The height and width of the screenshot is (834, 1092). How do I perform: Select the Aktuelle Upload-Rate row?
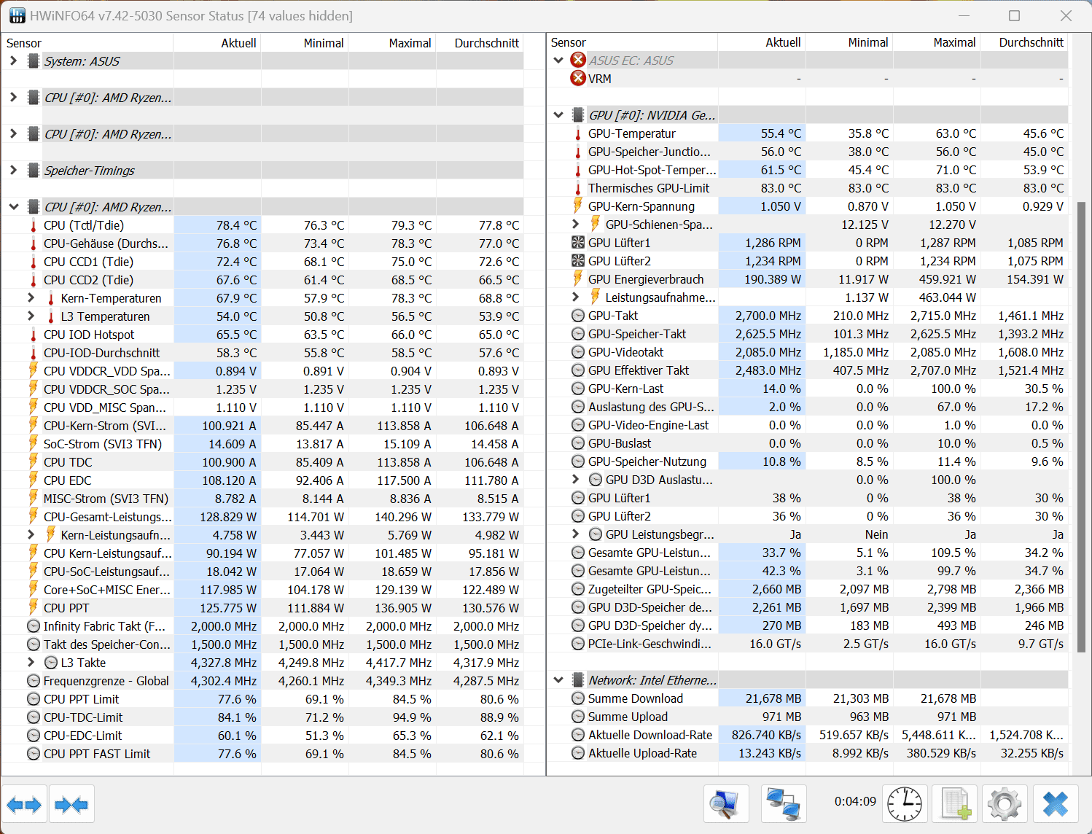point(808,753)
